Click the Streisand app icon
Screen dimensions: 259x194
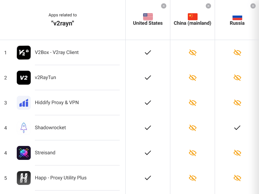(x=24, y=153)
